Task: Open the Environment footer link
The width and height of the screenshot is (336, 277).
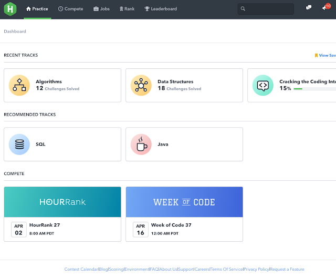Action: click(136, 269)
